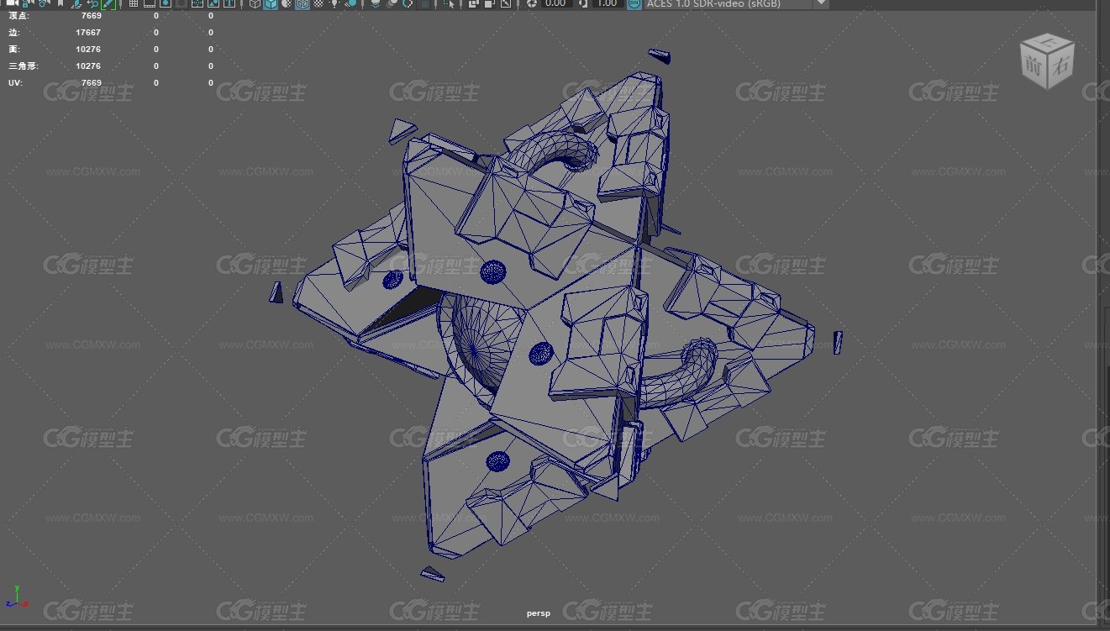Click the Motion Blur icon
1110x631 pixels.
point(392,3)
